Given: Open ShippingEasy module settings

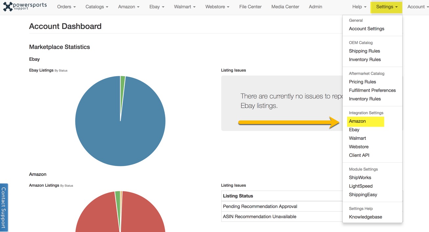Looking at the screenshot, I should [363, 195].
